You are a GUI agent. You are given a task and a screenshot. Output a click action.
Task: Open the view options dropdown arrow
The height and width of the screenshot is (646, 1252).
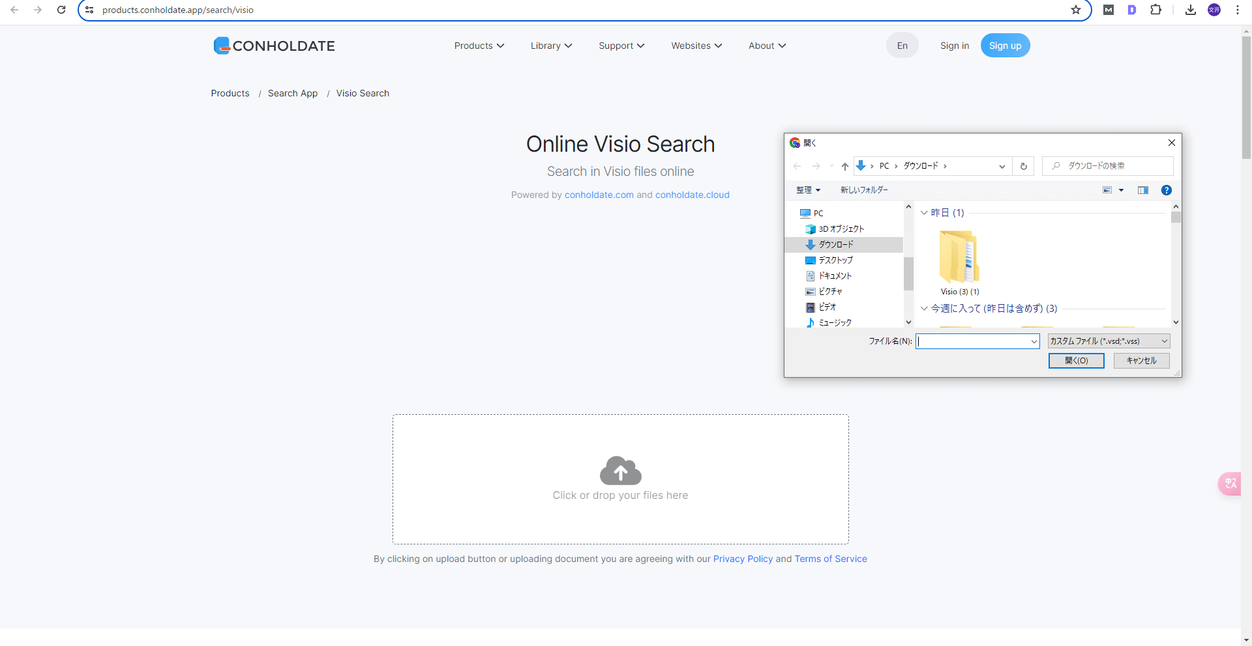[x=1122, y=190]
